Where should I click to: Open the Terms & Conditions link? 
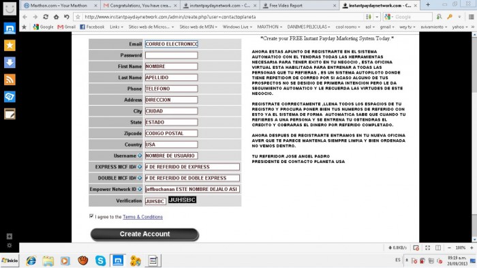pos(142,217)
